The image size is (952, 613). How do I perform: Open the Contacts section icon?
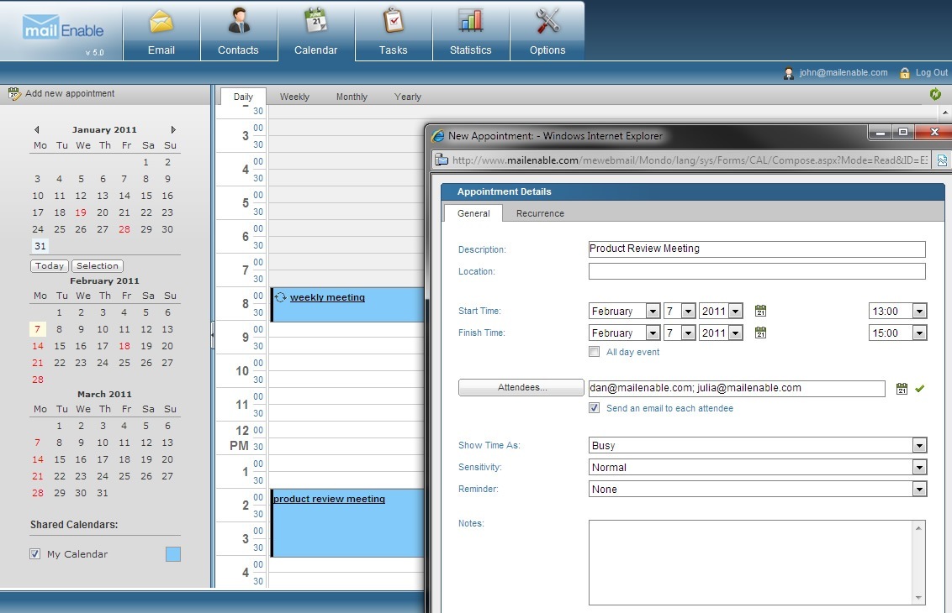239,21
